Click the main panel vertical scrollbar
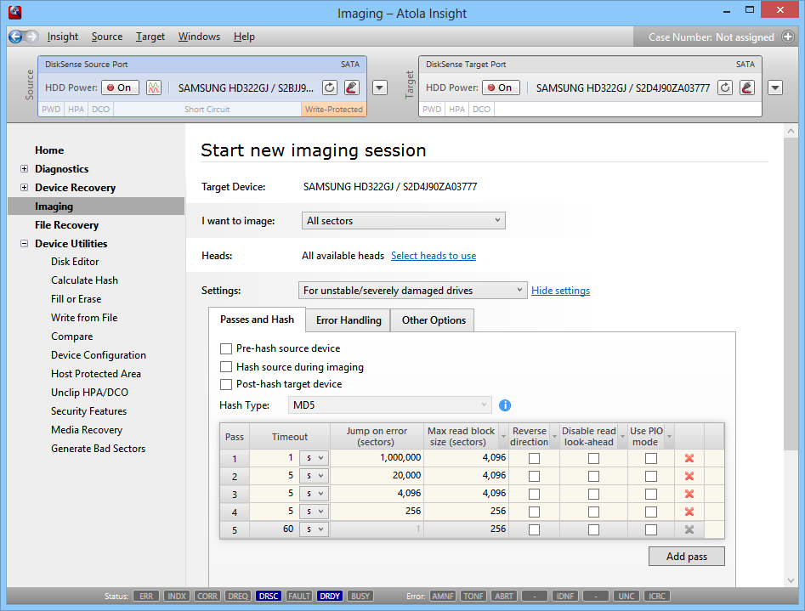This screenshot has width=805, height=611. 791,292
